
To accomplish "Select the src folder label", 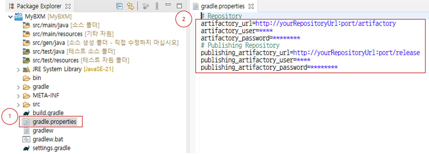I will pyautogui.click(x=36, y=104).
